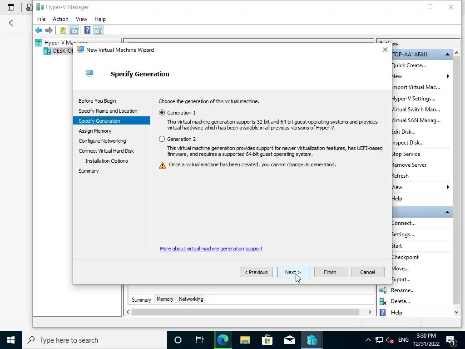This screenshot has width=465, height=349.
Task: Click the Back arrow in the Hyper-V toolbar
Action: [x=39, y=30]
